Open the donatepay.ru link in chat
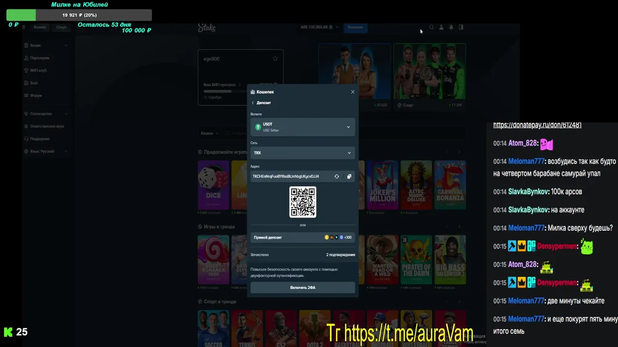The width and height of the screenshot is (618, 347). 537,125
